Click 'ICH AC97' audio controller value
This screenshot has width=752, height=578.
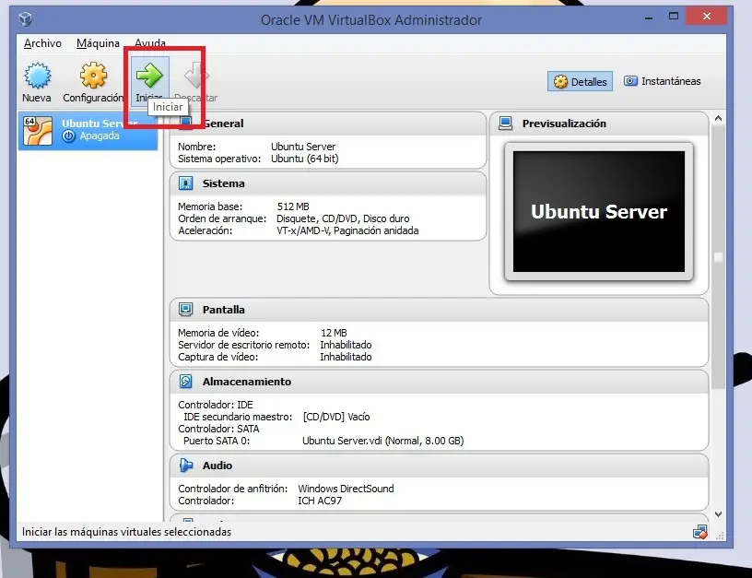click(x=320, y=501)
